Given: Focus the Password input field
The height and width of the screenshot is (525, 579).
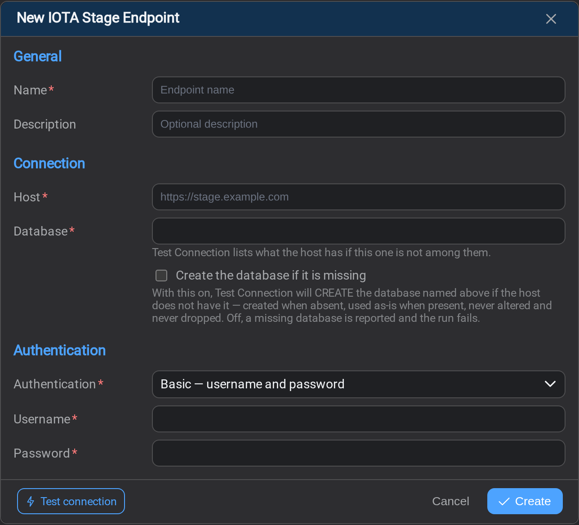Looking at the screenshot, I should (358, 453).
